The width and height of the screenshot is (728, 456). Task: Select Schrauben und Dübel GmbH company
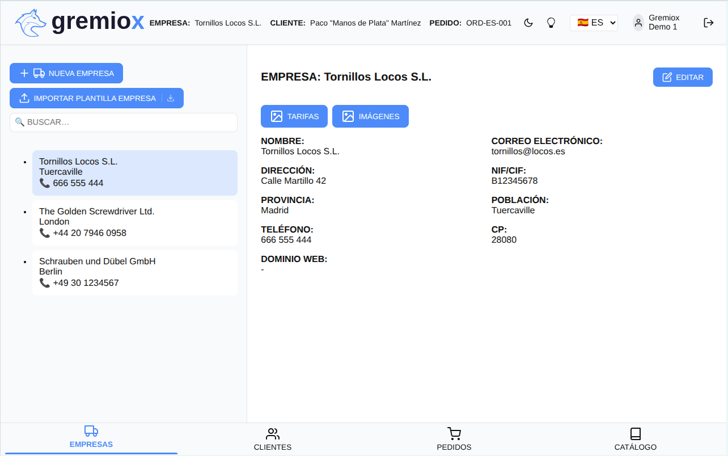(134, 272)
